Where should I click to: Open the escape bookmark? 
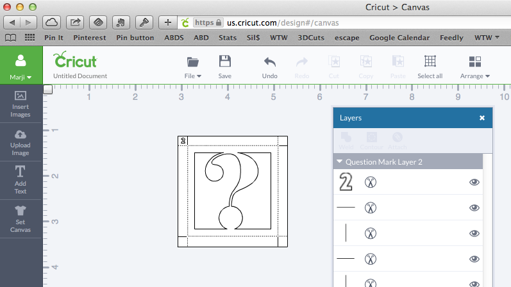[x=347, y=38]
